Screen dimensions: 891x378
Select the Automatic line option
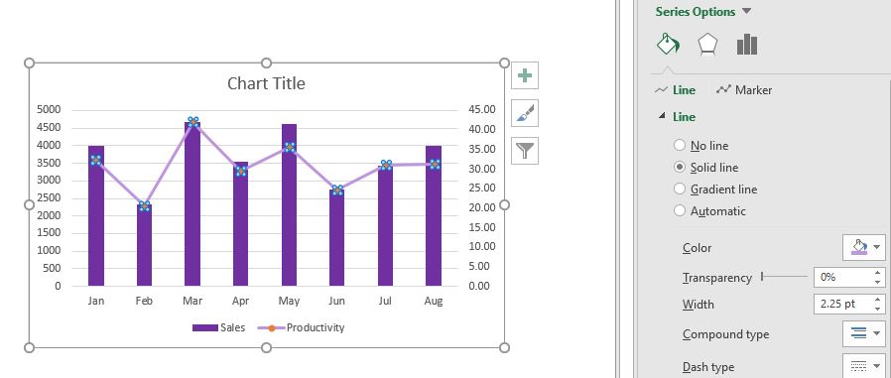(x=709, y=211)
